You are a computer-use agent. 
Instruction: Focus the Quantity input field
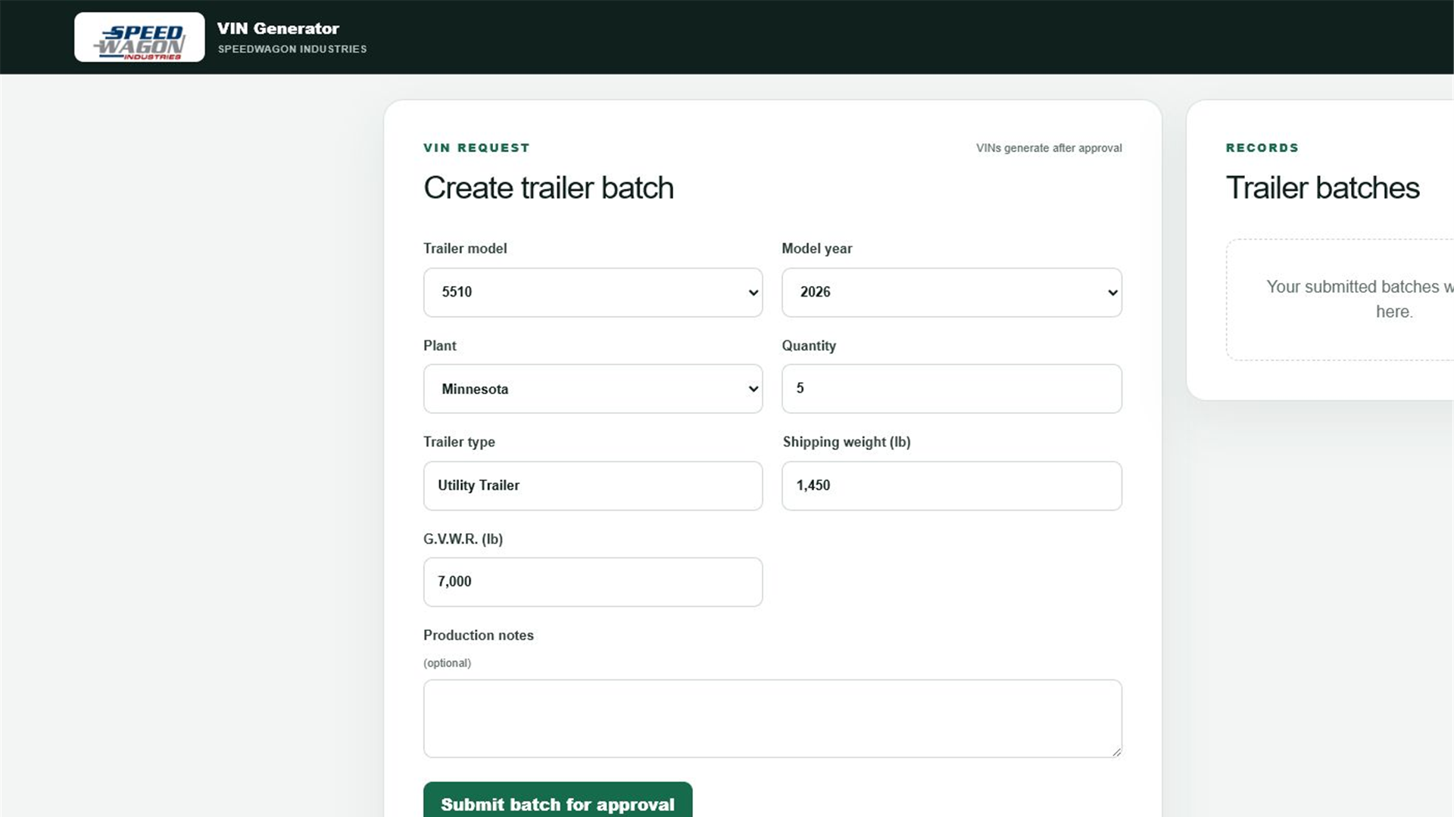951,389
